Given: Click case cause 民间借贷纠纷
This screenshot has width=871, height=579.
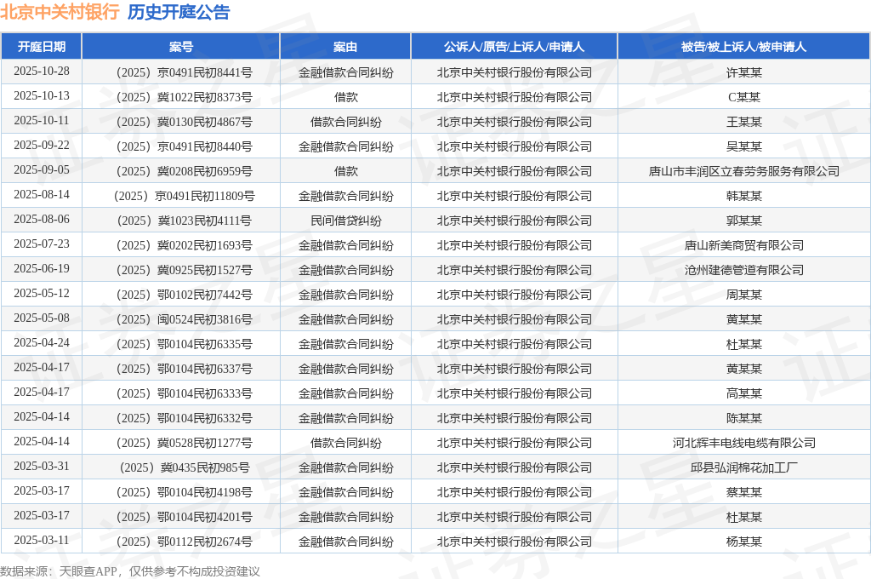Looking at the screenshot, I should coord(345,221).
